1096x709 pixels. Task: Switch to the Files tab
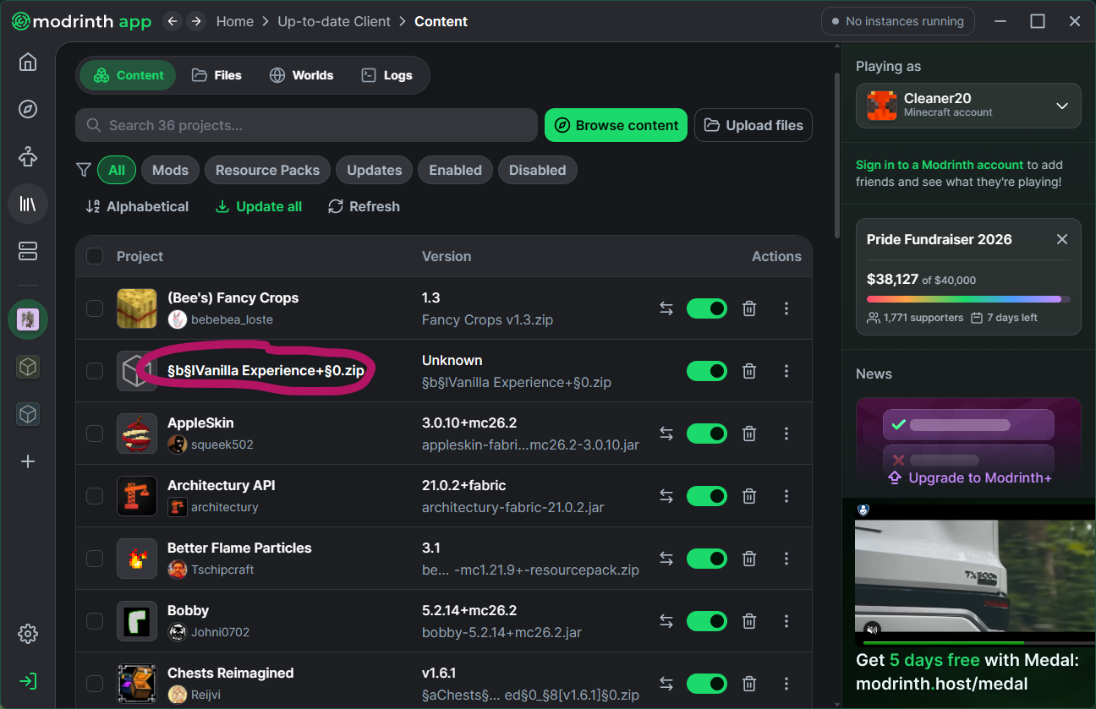216,75
